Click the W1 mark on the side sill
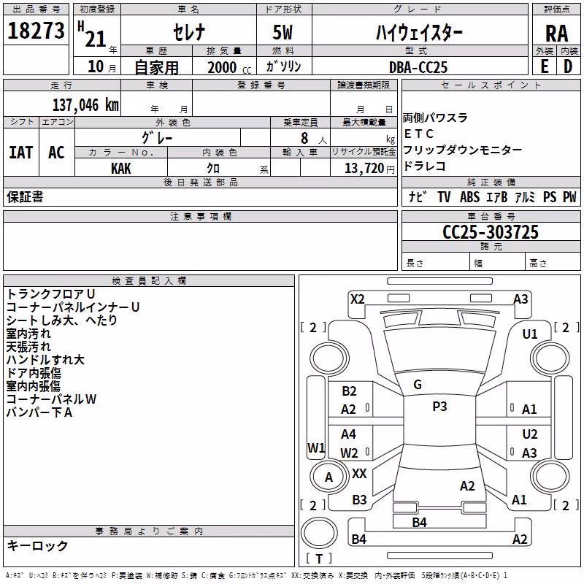This screenshot has height=584, width=584. click(316, 448)
